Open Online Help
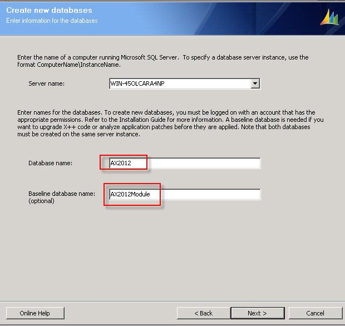Image resolution: width=345 pixels, height=326 pixels. pyautogui.click(x=35, y=313)
